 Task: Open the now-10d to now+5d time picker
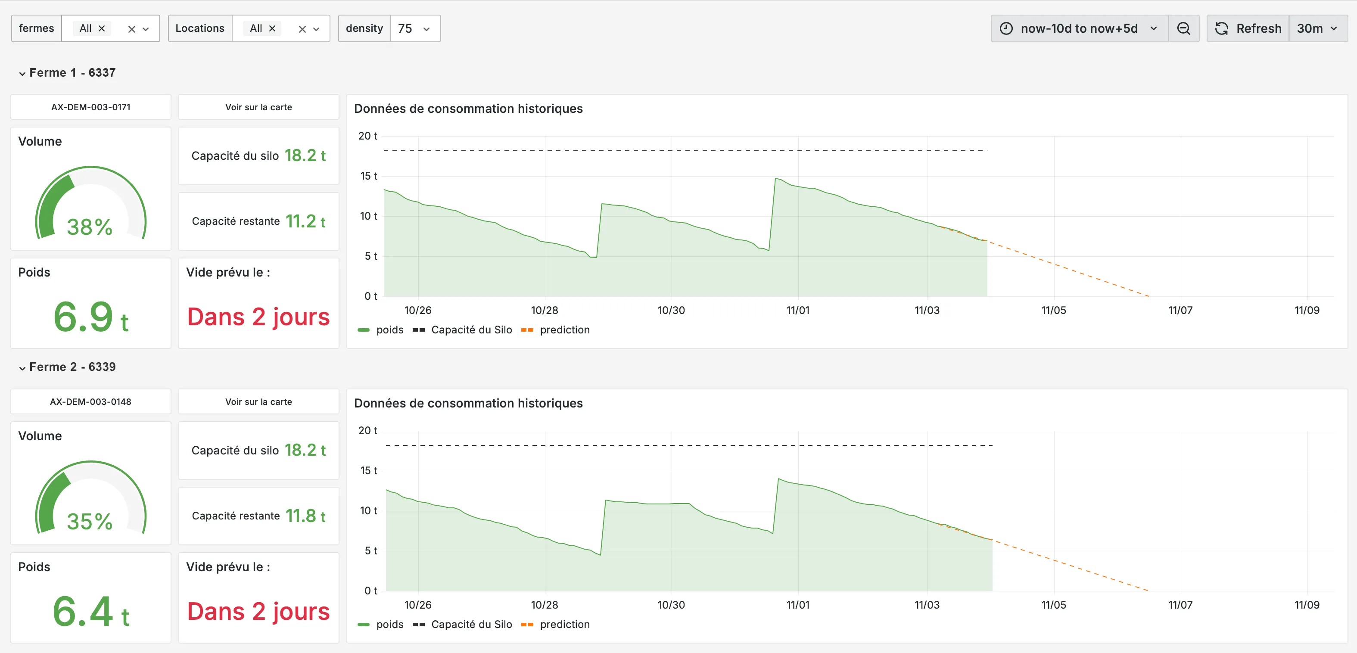(1080, 28)
